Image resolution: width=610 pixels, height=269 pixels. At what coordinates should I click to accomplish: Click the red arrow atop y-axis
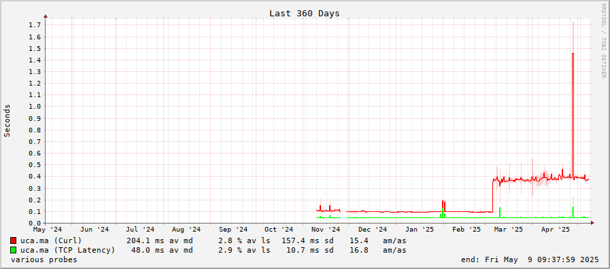click(x=46, y=16)
